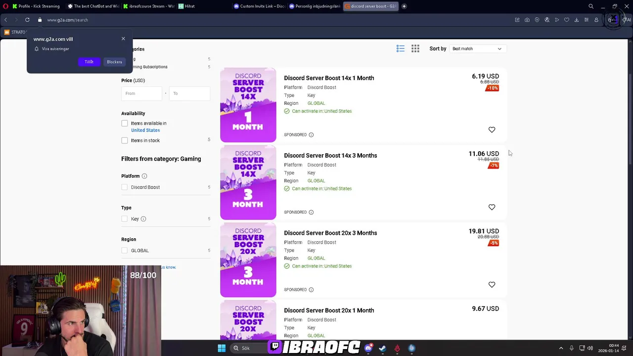Check Items in stock filter
The width and height of the screenshot is (633, 356).
tap(125, 140)
